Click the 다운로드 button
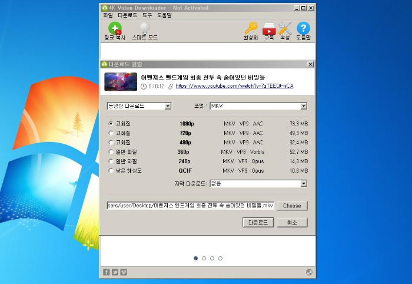The width and height of the screenshot is (412, 284). coord(258,223)
